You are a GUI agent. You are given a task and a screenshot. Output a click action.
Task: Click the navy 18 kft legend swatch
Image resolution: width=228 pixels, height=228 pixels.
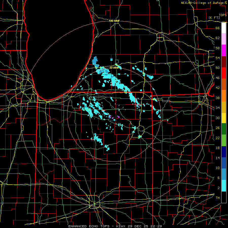224,152
